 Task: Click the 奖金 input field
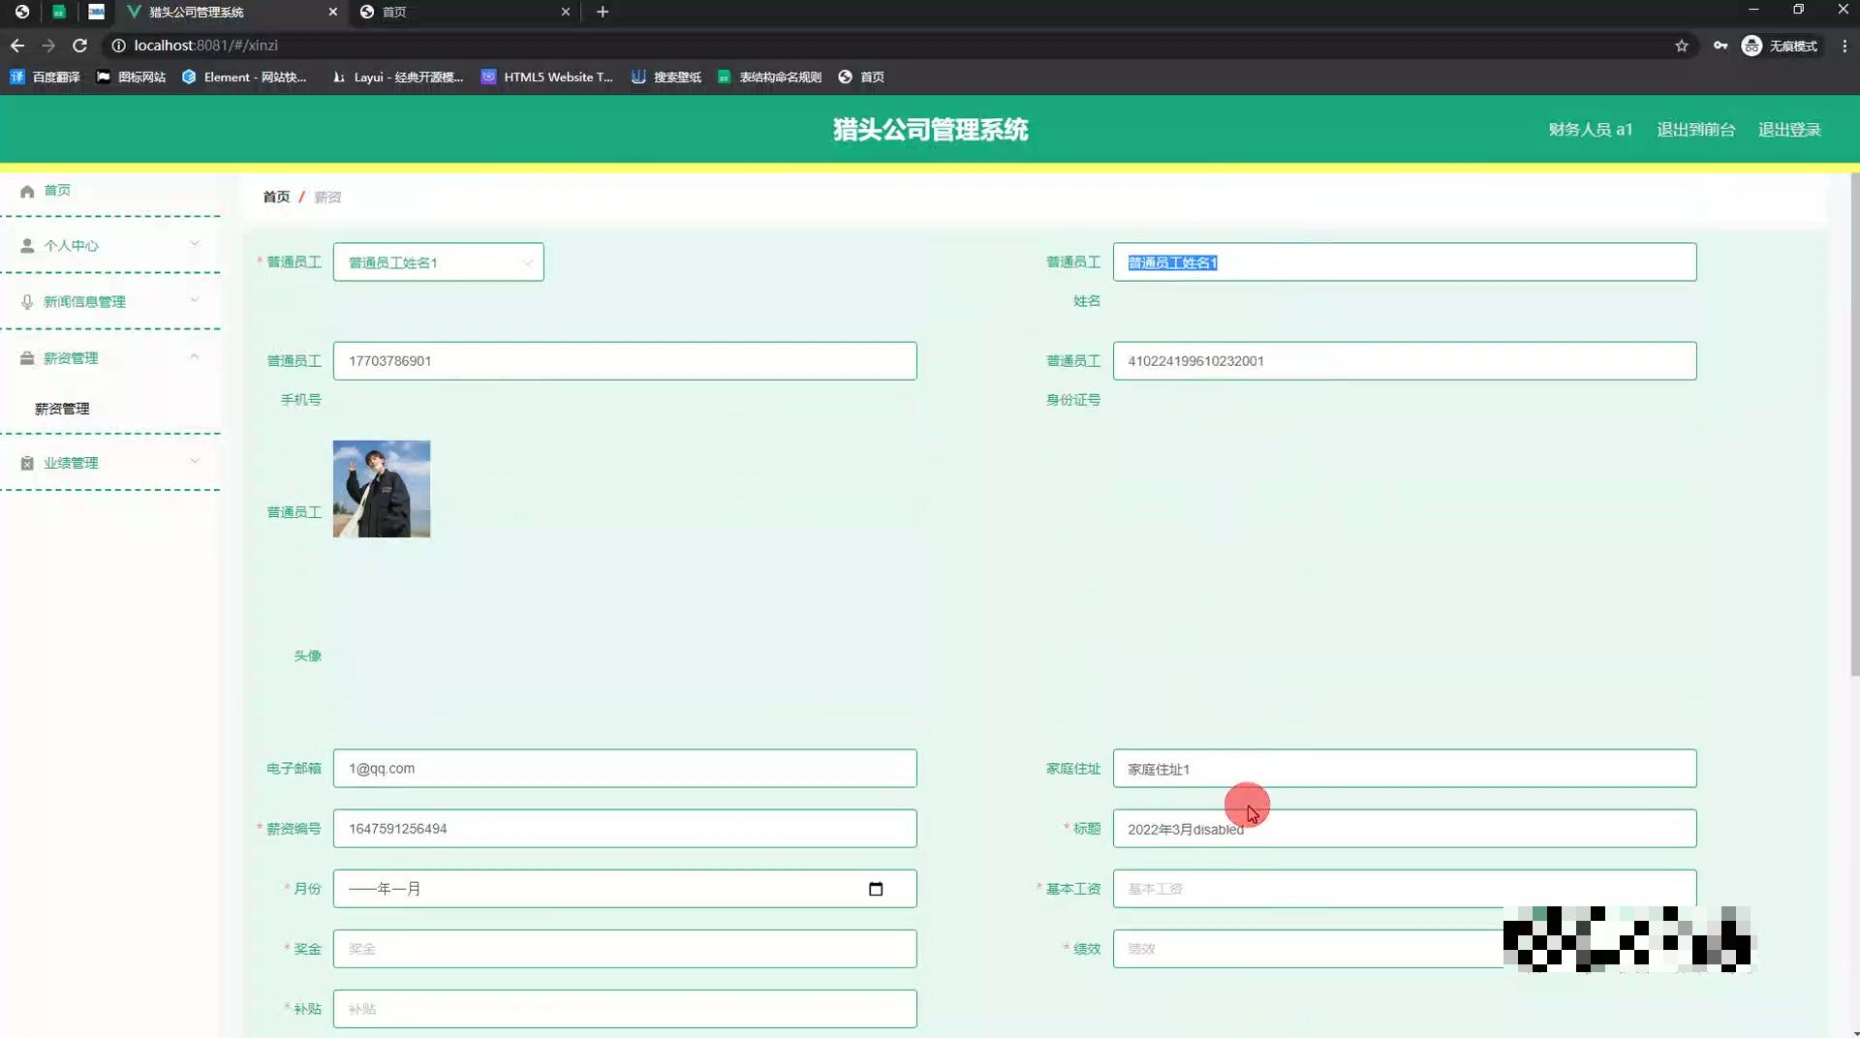[625, 949]
